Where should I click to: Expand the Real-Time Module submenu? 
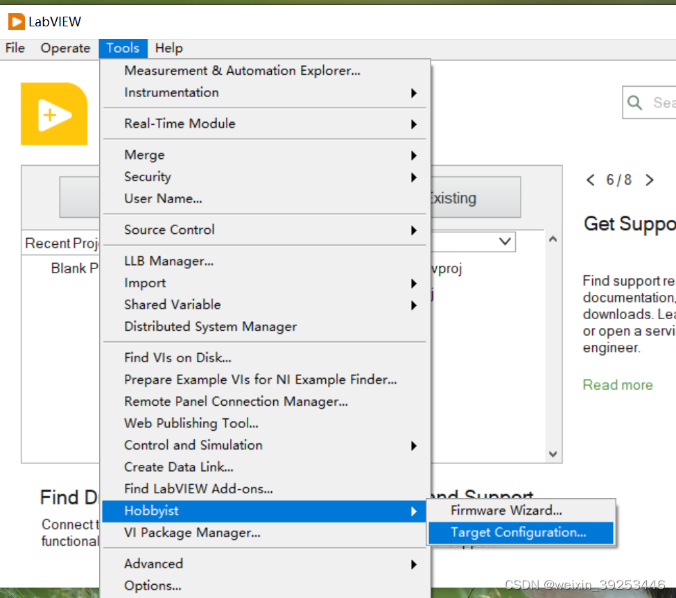pos(264,123)
